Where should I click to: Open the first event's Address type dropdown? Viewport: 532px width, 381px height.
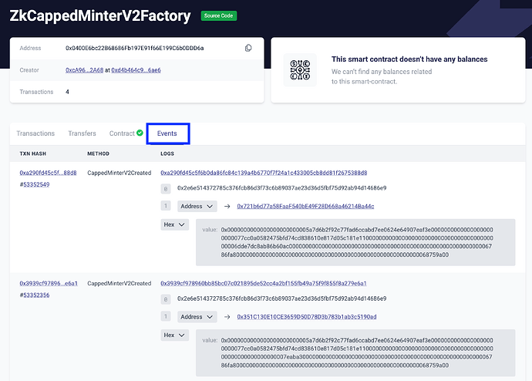[195, 206]
